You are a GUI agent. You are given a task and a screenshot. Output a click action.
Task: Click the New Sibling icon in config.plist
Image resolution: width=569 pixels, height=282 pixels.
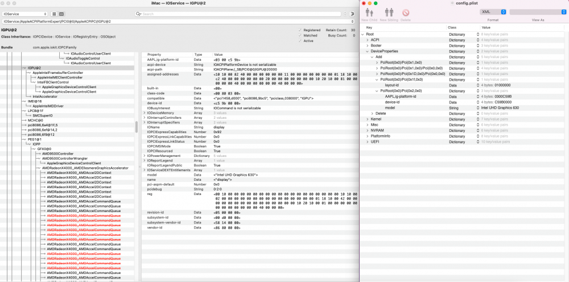(x=389, y=13)
